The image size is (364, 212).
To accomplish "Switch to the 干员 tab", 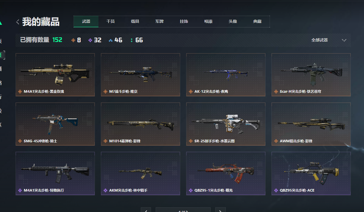I will [111, 21].
